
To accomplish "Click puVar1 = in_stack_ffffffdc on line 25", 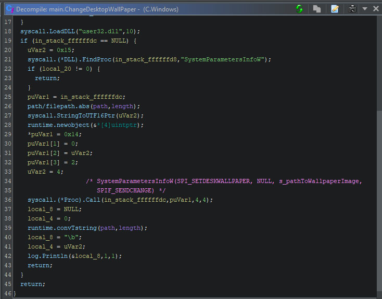I will click(x=77, y=97).
